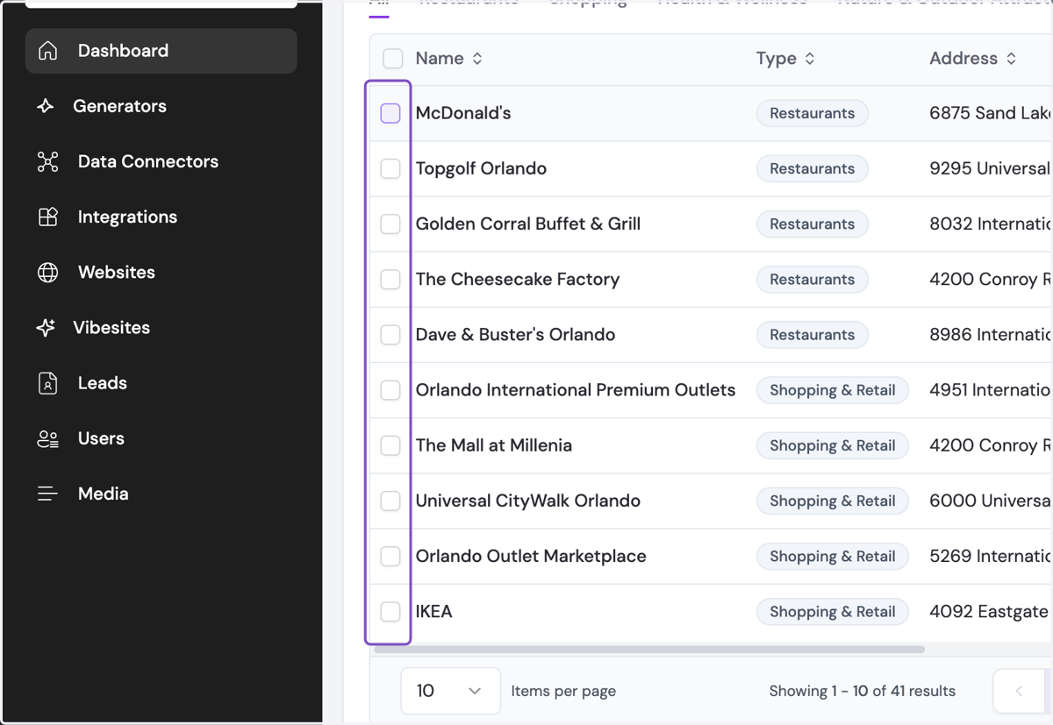Click the Dashboard home icon
Screen dimensions: 1053x725
(48, 51)
